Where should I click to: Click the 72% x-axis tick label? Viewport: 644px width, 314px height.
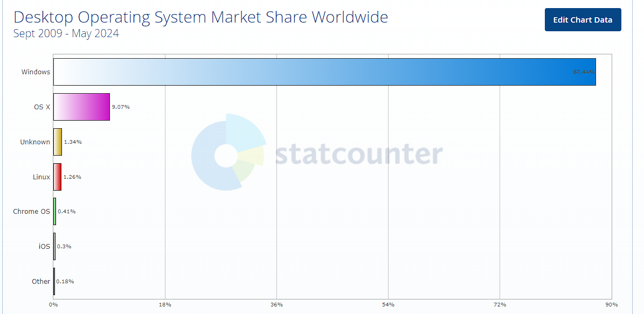tap(500, 304)
